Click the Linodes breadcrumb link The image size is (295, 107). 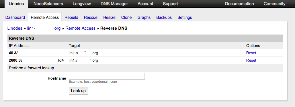coord(15,28)
